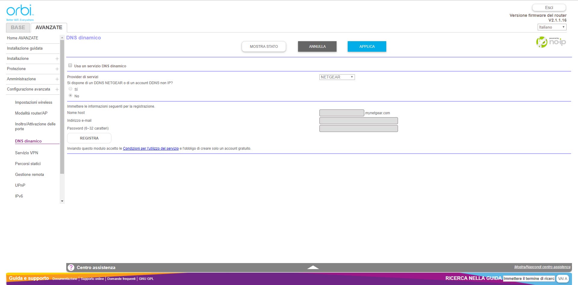
Task: Select the No radio button
Action: point(70,96)
